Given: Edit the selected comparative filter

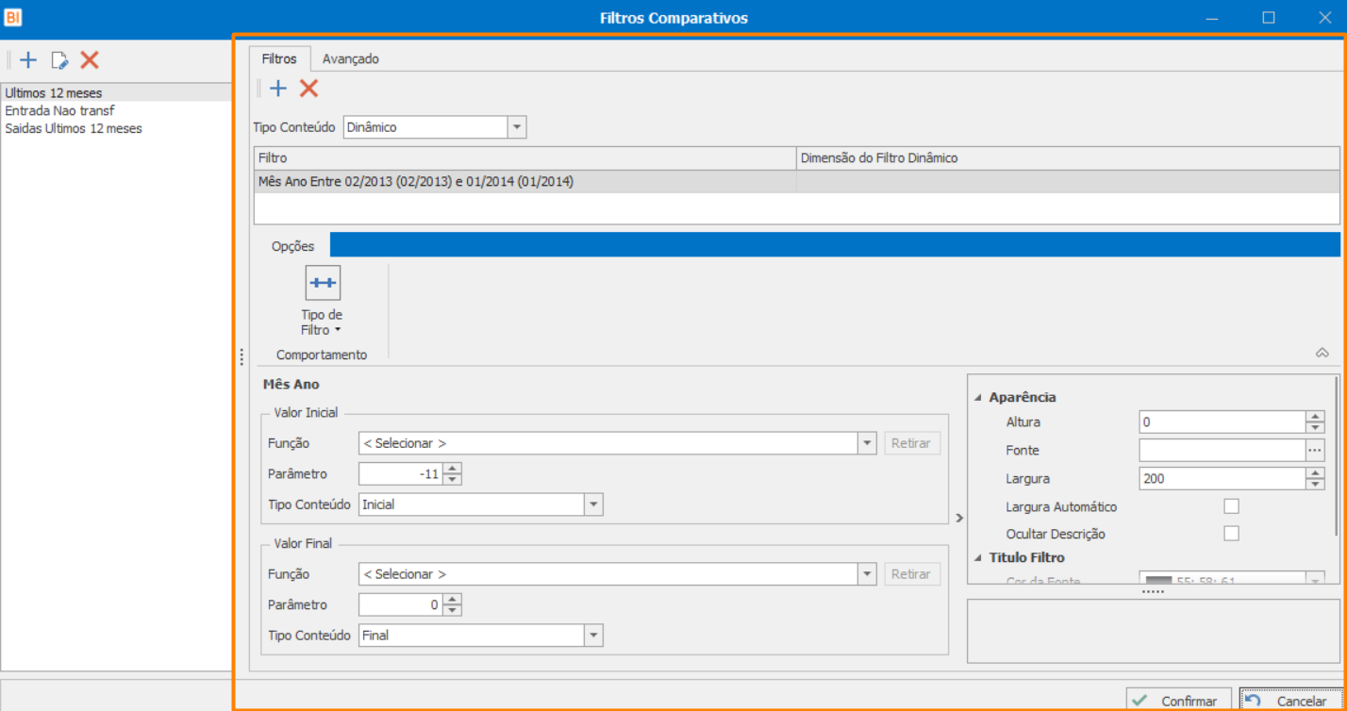Looking at the screenshot, I should coord(59,60).
